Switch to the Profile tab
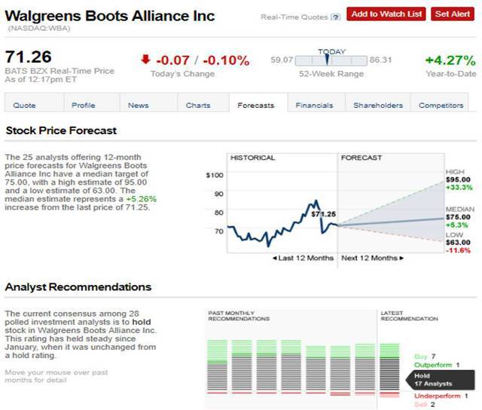This screenshot has height=410, width=482. coord(84,106)
